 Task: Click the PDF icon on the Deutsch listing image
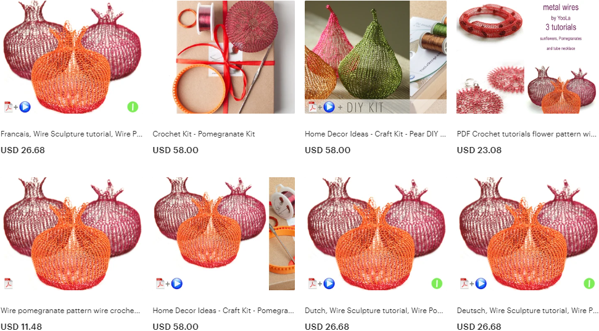coord(464,283)
